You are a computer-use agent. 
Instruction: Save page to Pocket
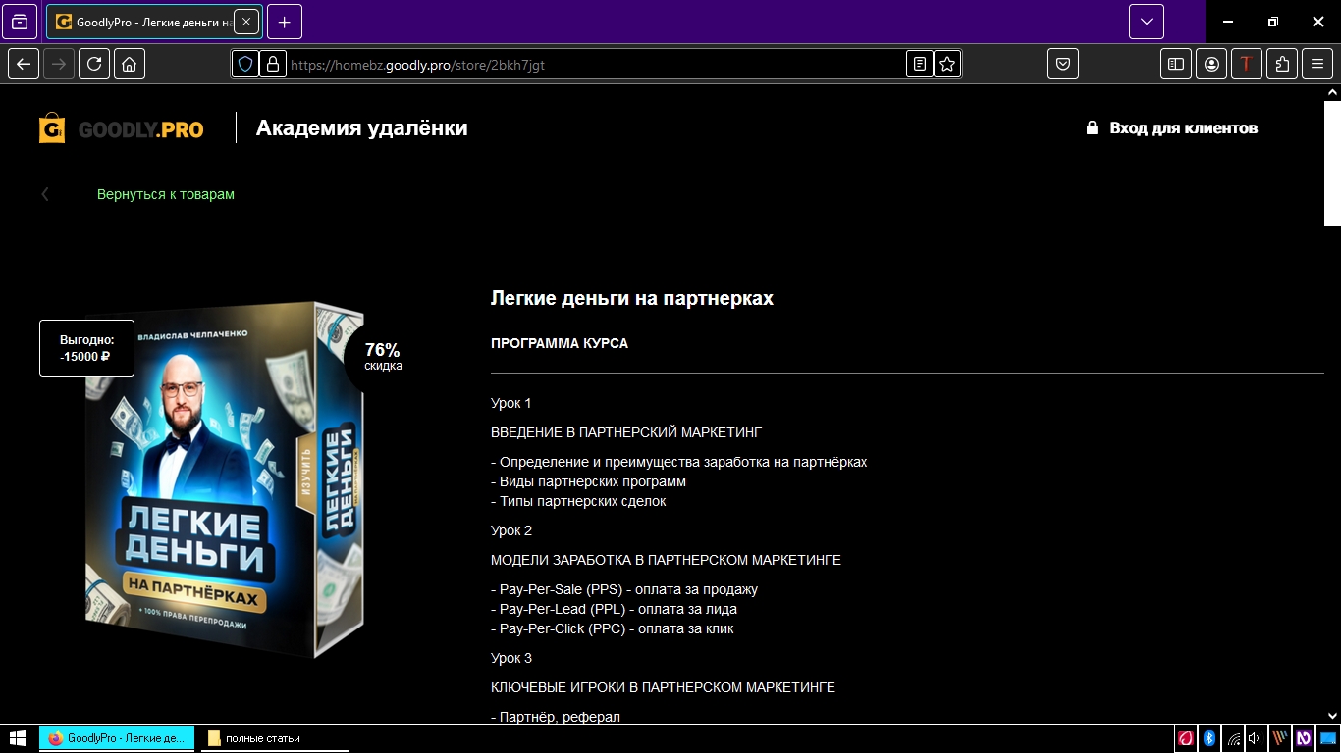(1063, 64)
